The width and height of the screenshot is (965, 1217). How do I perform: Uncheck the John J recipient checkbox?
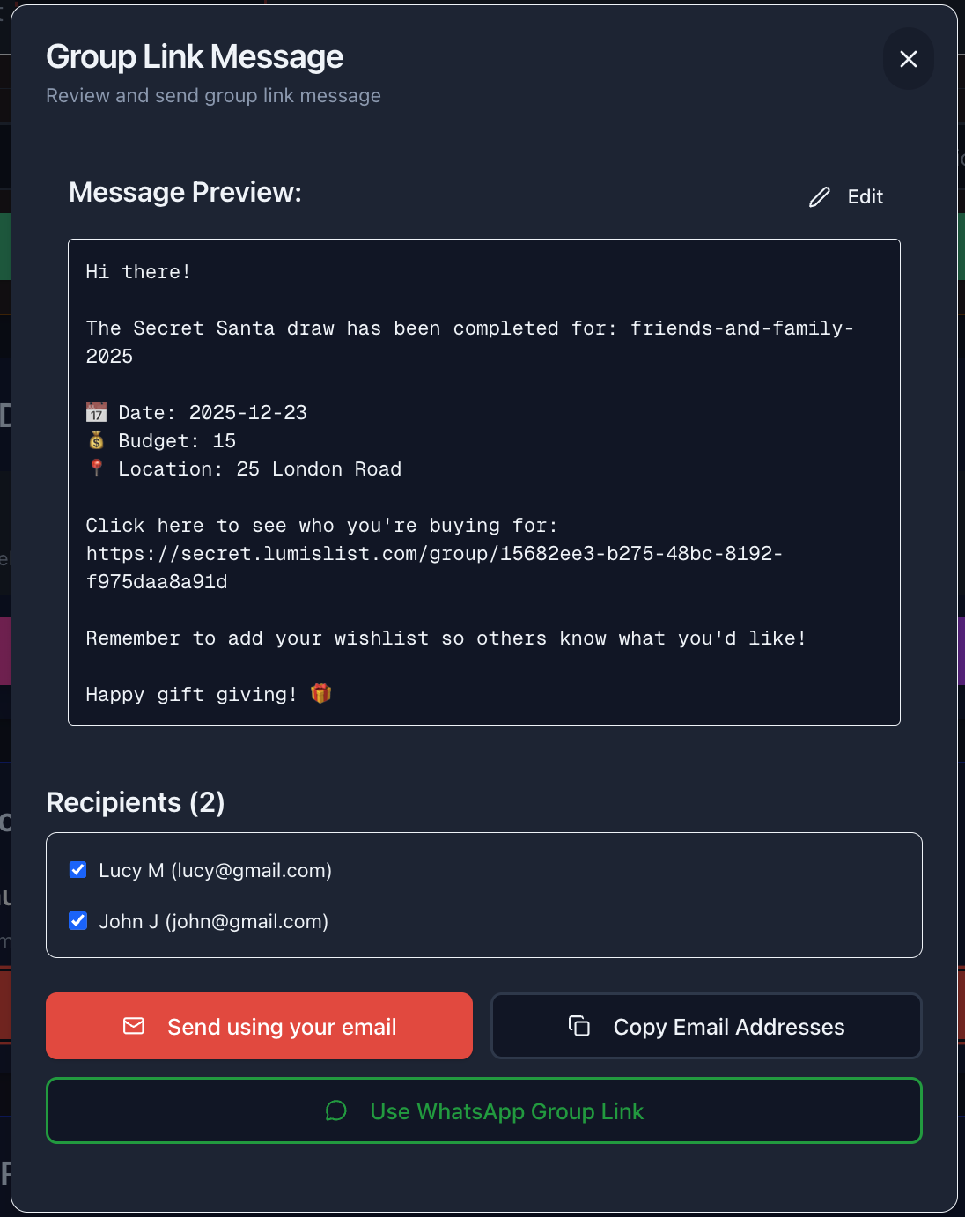[x=78, y=921]
